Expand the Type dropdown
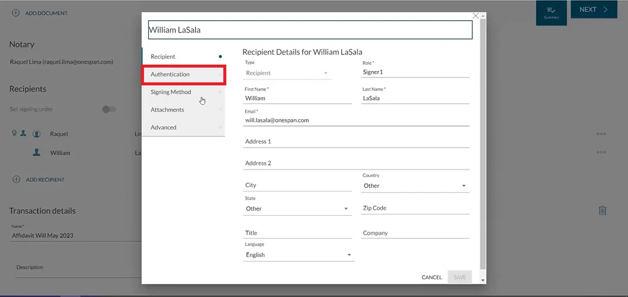 [287, 73]
